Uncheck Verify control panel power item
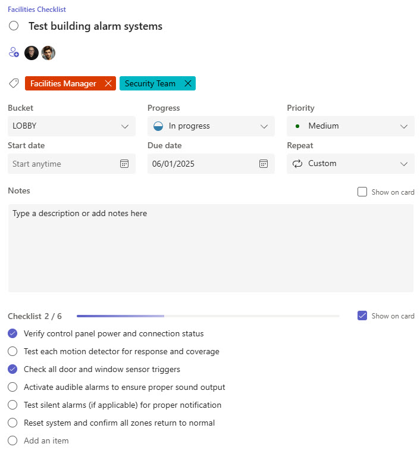Image resolution: width=420 pixels, height=453 pixels. [12, 334]
